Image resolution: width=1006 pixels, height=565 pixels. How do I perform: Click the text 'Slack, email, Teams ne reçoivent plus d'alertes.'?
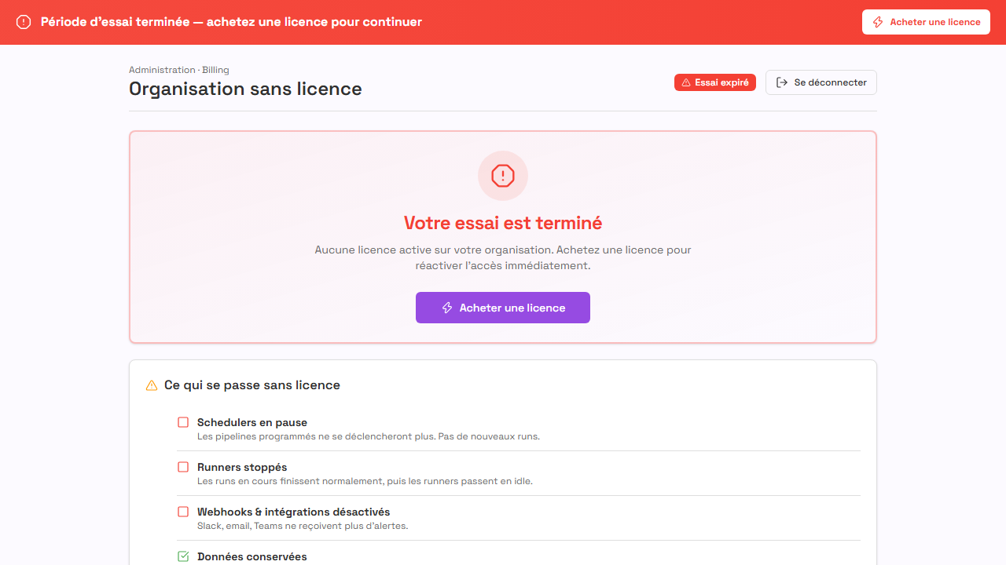[303, 526]
